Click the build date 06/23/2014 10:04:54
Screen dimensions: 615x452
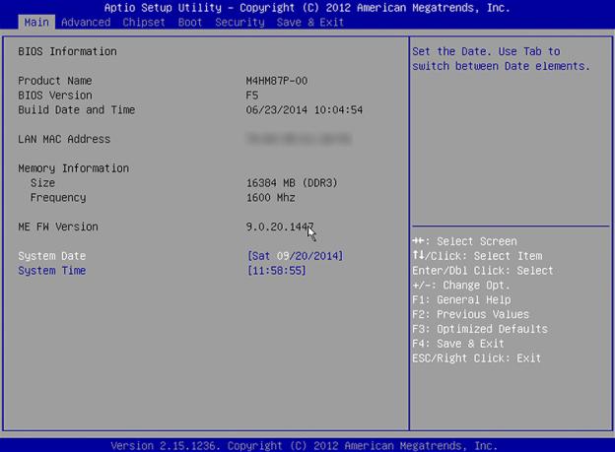pos(305,109)
